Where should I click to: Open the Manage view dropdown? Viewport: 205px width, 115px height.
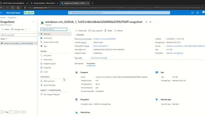click(x=19, y=29)
